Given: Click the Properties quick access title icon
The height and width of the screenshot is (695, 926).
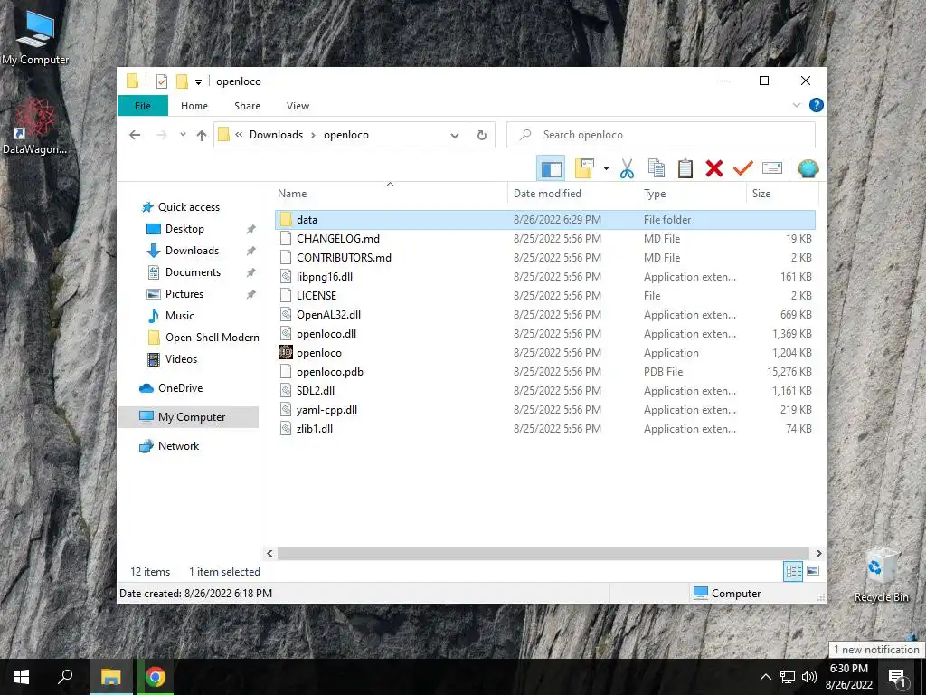Looking at the screenshot, I should (162, 81).
